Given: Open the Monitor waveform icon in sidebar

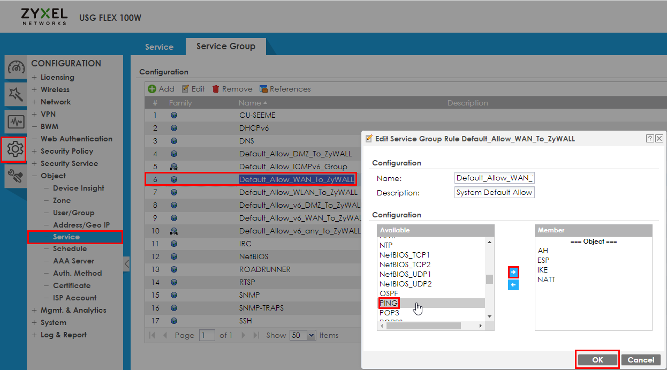Looking at the screenshot, I should pyautogui.click(x=16, y=122).
